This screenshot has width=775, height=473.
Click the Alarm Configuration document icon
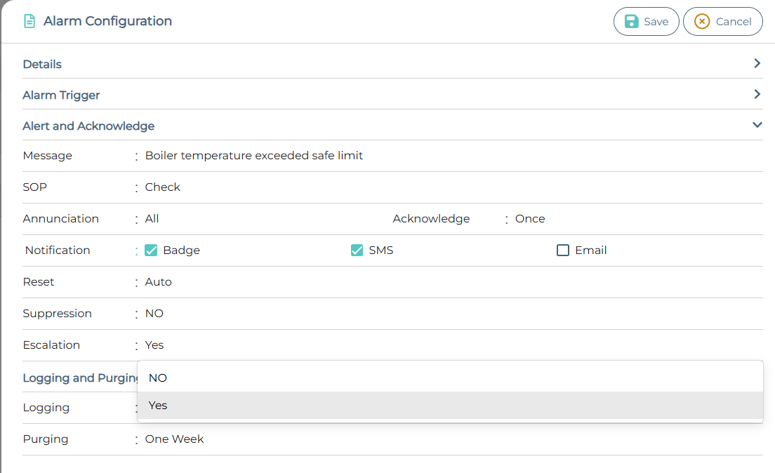click(29, 22)
